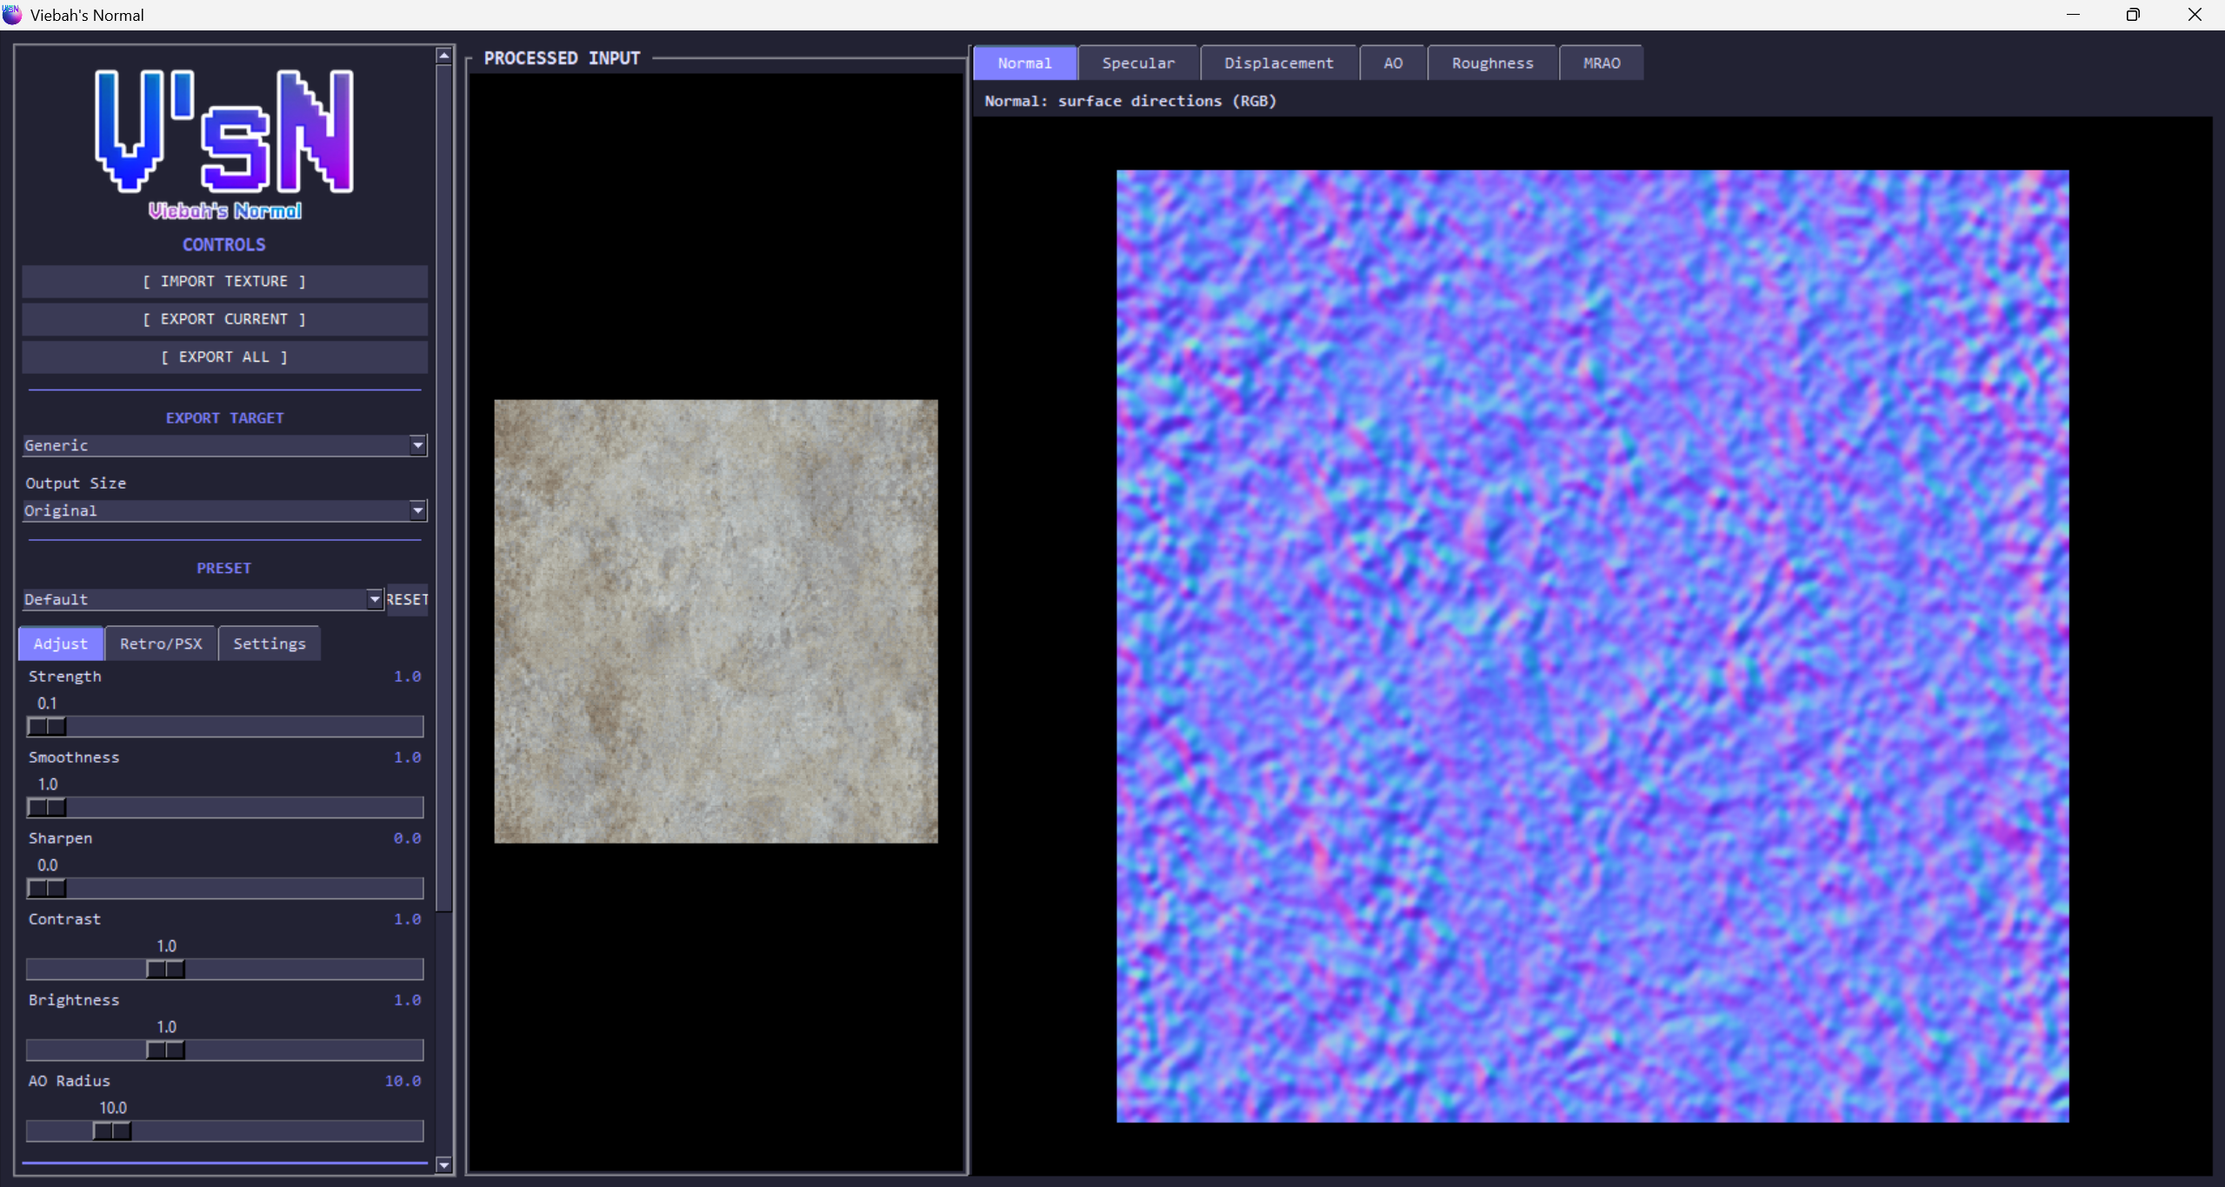Expand the Output Size Original dropdown

click(417, 510)
